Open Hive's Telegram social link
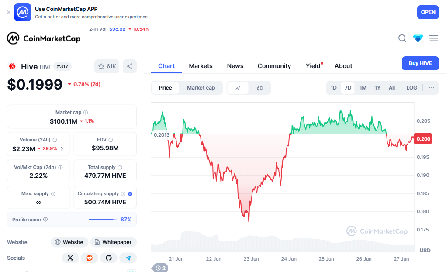The width and height of the screenshot is (446, 272). click(x=128, y=258)
